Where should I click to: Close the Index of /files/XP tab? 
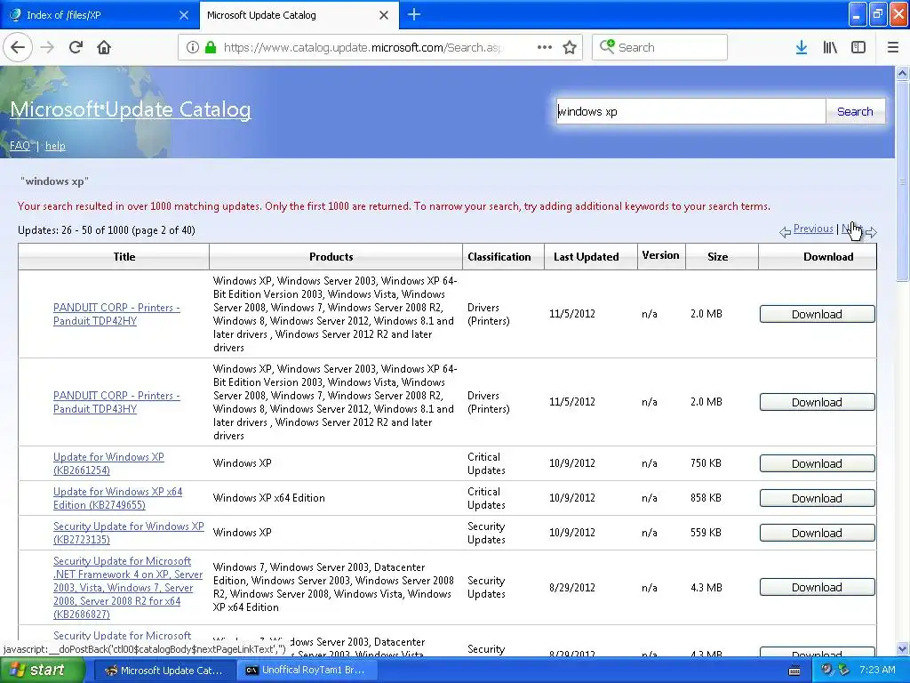pyautogui.click(x=184, y=15)
